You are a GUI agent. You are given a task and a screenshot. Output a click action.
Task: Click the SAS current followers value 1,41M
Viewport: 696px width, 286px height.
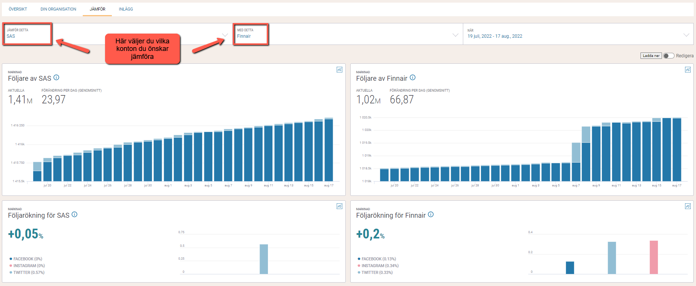click(20, 100)
